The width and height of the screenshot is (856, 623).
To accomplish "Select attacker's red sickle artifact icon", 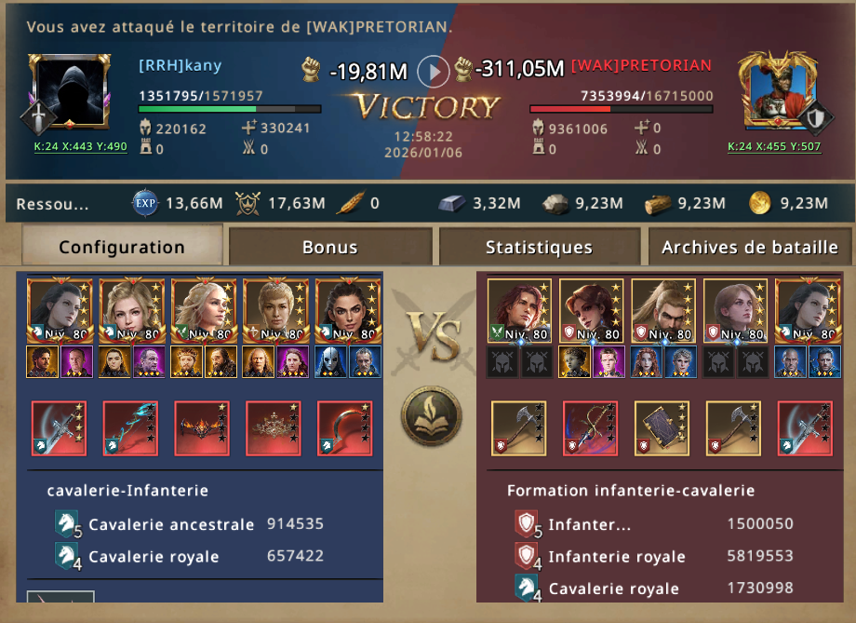I will [345, 428].
